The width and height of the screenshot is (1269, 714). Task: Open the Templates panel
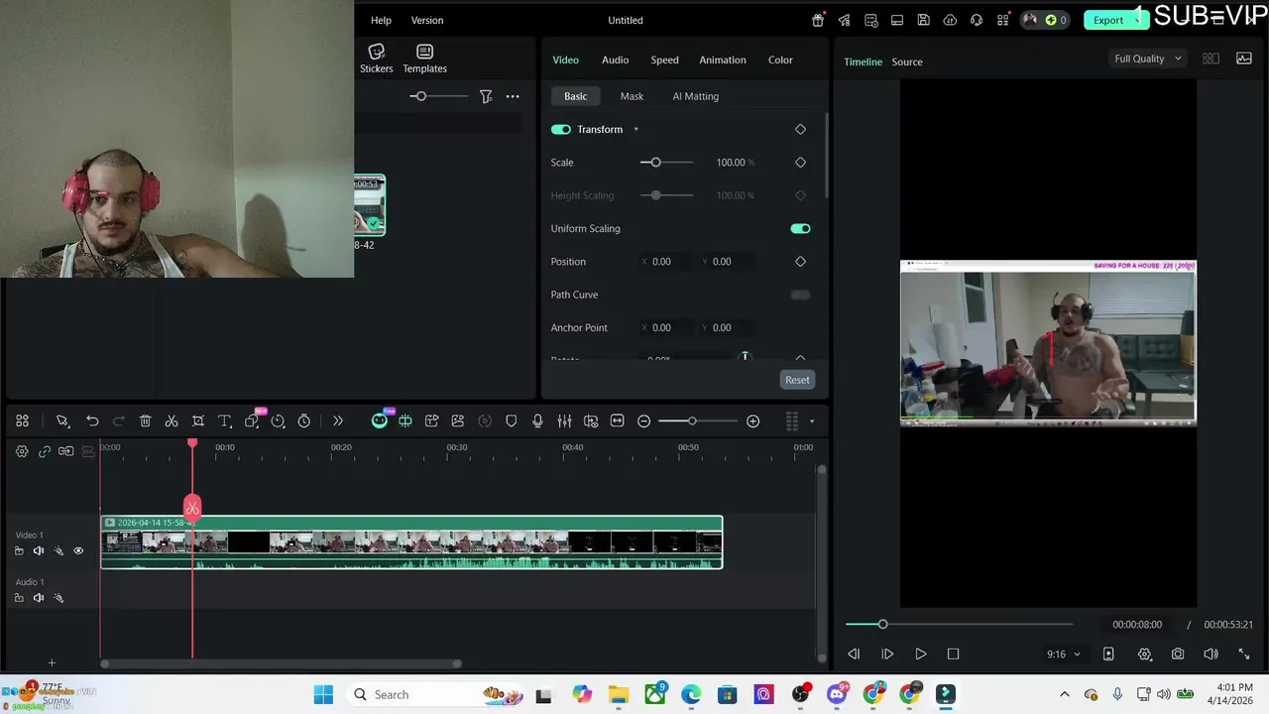point(424,59)
